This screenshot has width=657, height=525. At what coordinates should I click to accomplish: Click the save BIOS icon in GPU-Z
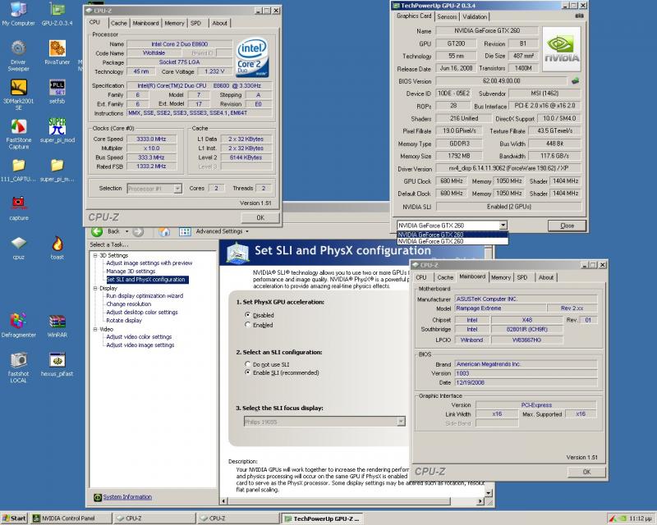pos(576,81)
